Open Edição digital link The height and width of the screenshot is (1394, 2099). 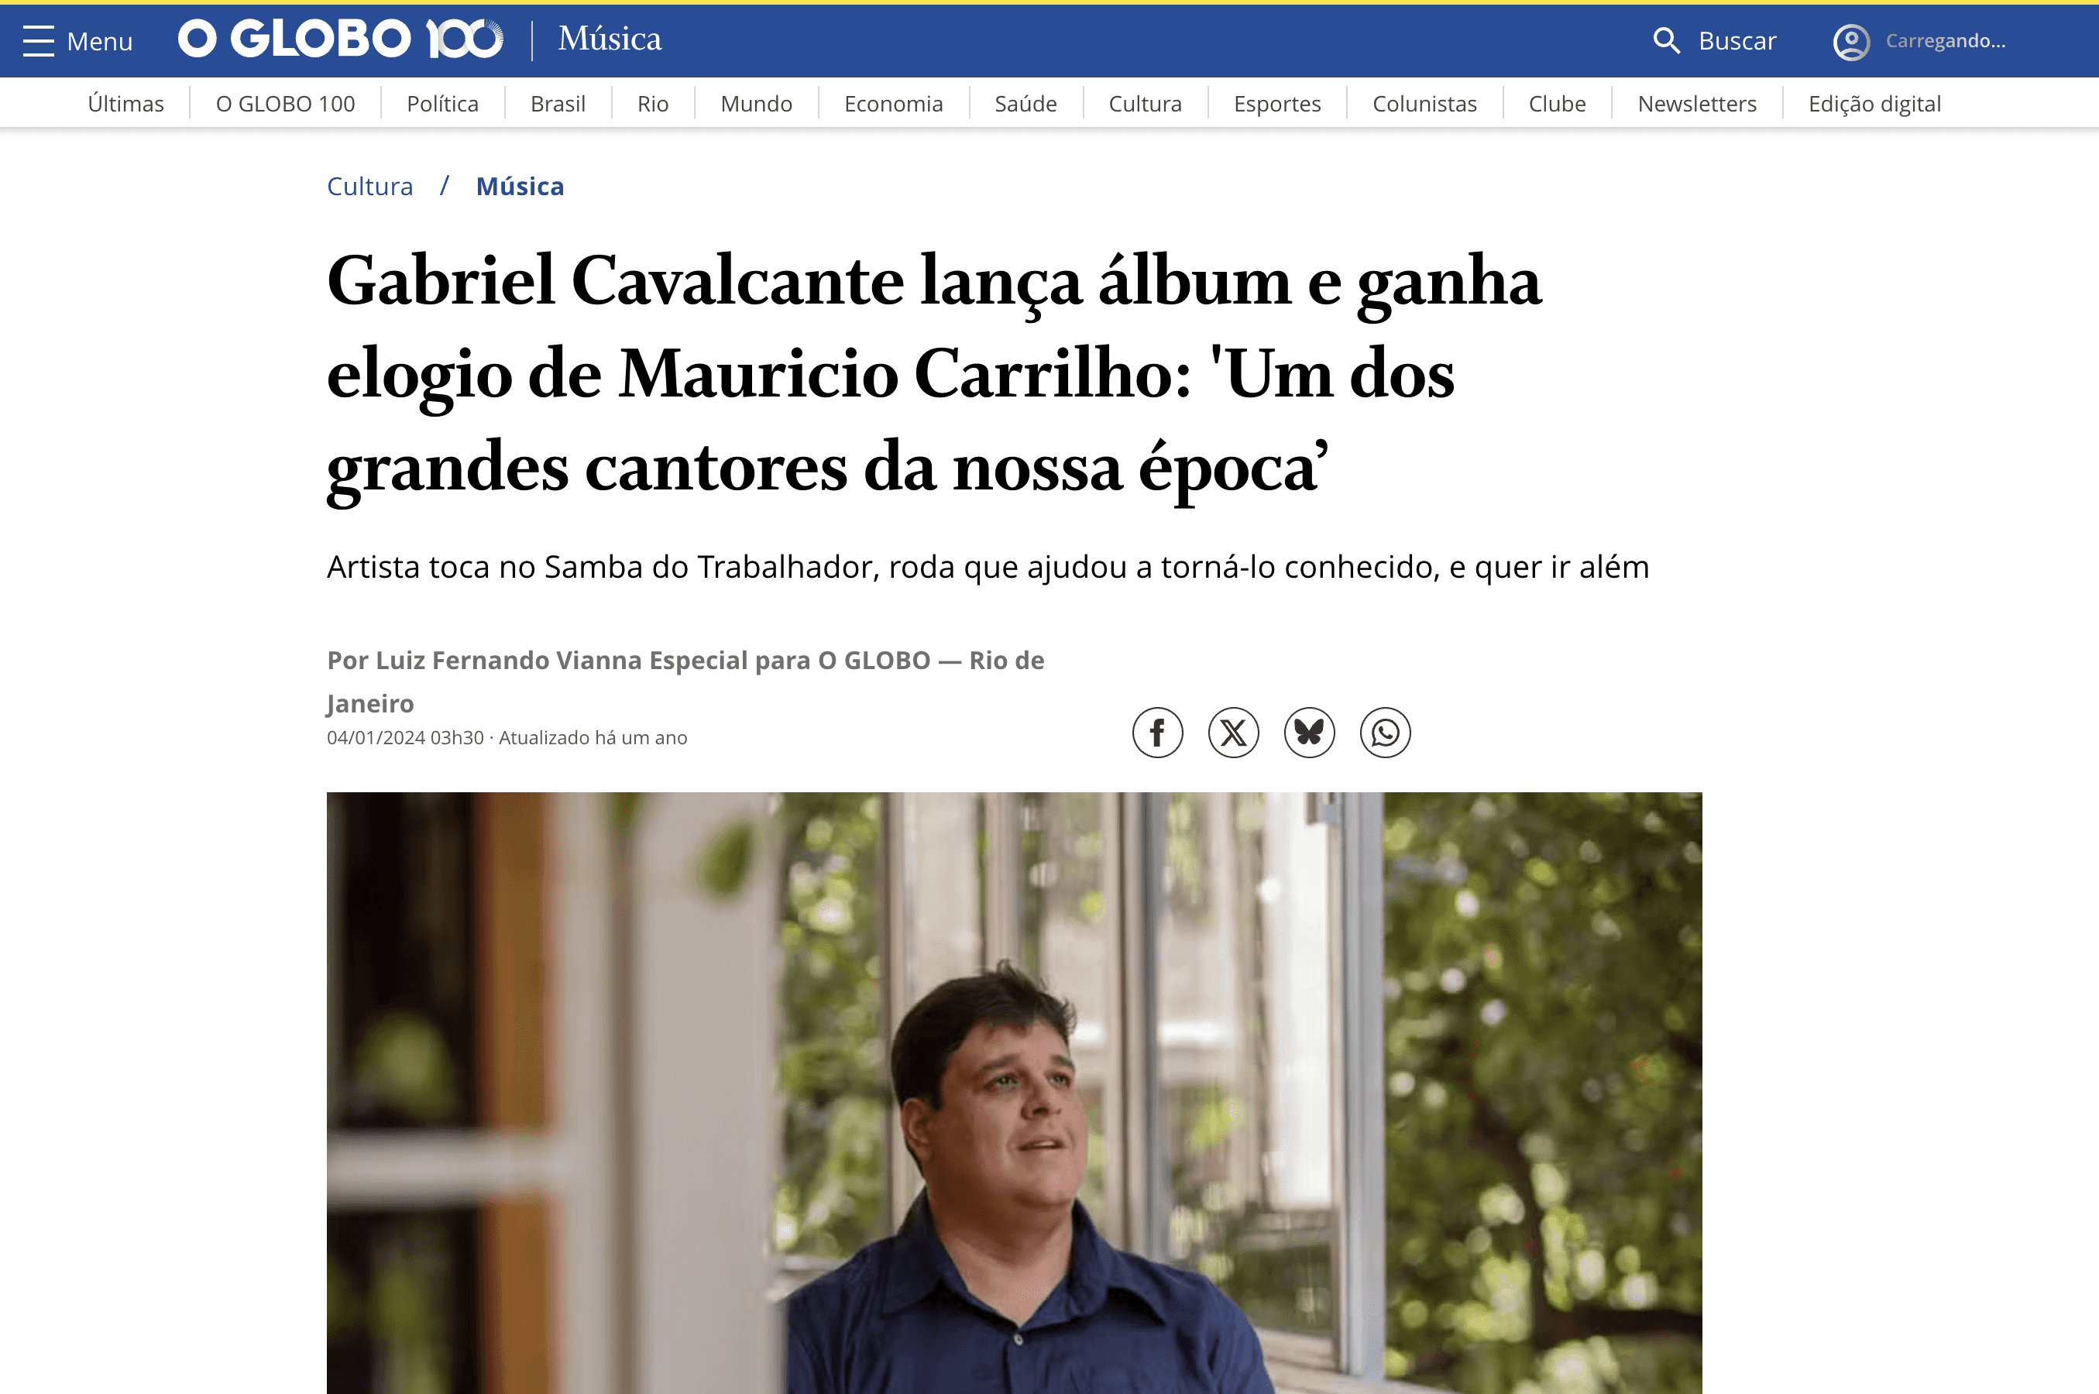click(x=1874, y=104)
